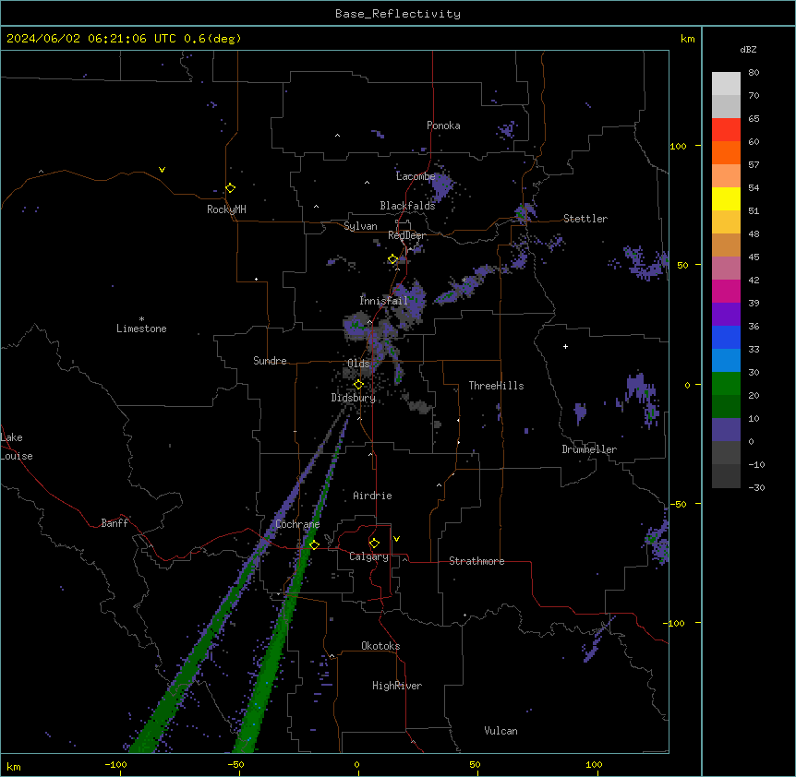The image size is (796, 777).
Task: Click the Airdrie city label
Action: (372, 496)
